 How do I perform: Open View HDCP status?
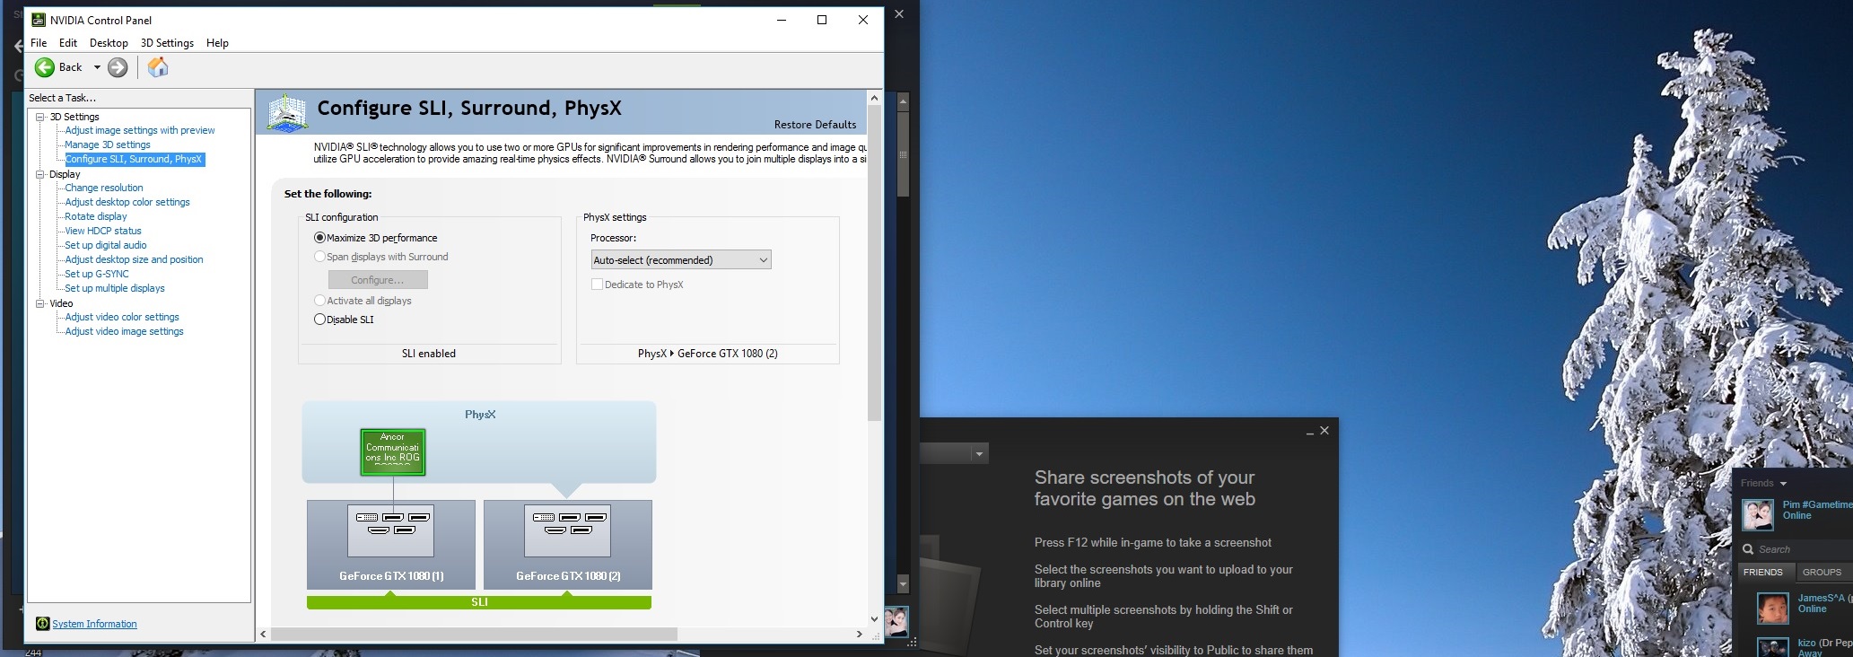103,231
